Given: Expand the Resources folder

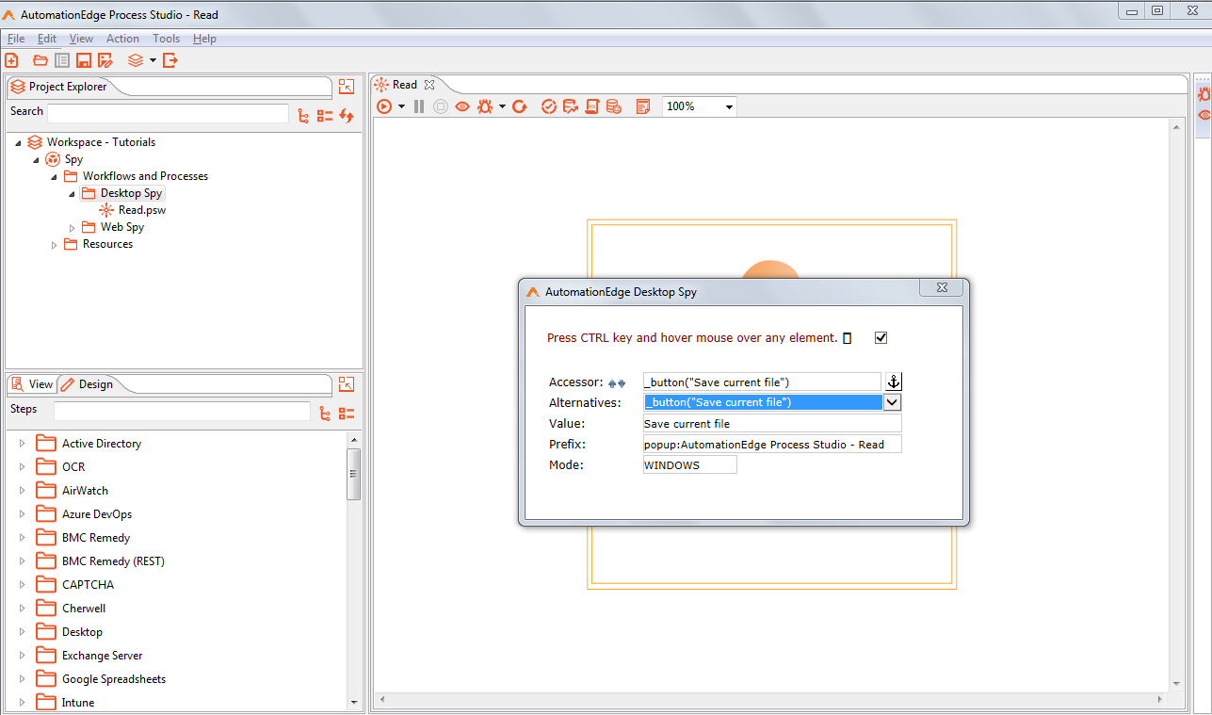Looking at the screenshot, I should click(54, 244).
